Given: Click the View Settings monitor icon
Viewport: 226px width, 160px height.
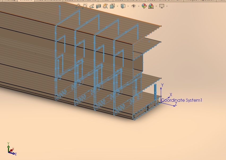Looking at the screenshot, I should (x=162, y=6).
